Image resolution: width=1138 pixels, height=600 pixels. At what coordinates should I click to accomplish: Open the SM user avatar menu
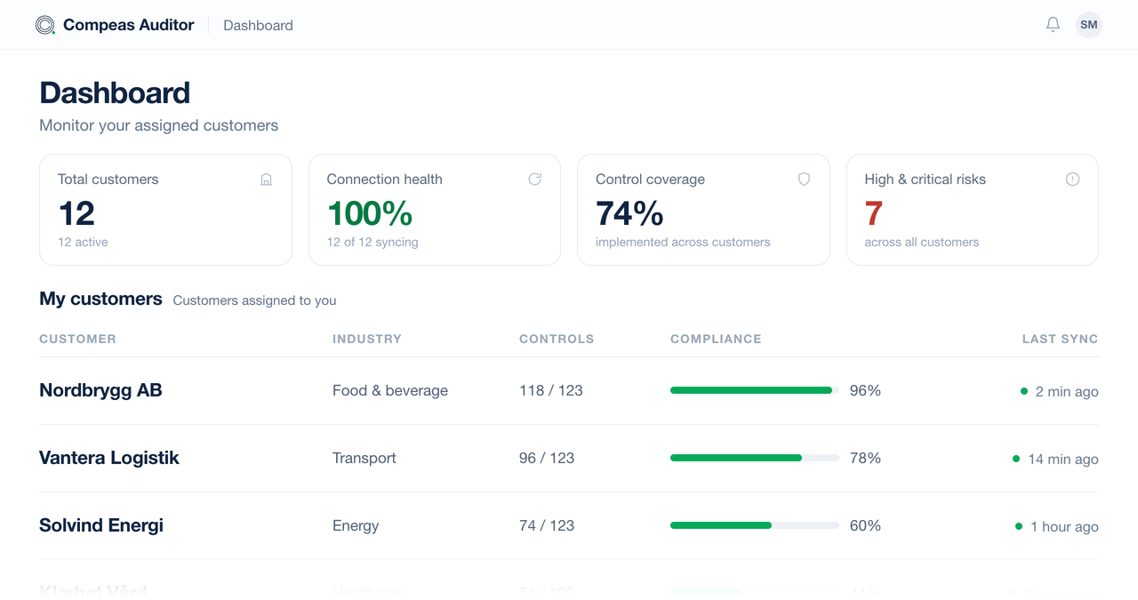point(1089,25)
